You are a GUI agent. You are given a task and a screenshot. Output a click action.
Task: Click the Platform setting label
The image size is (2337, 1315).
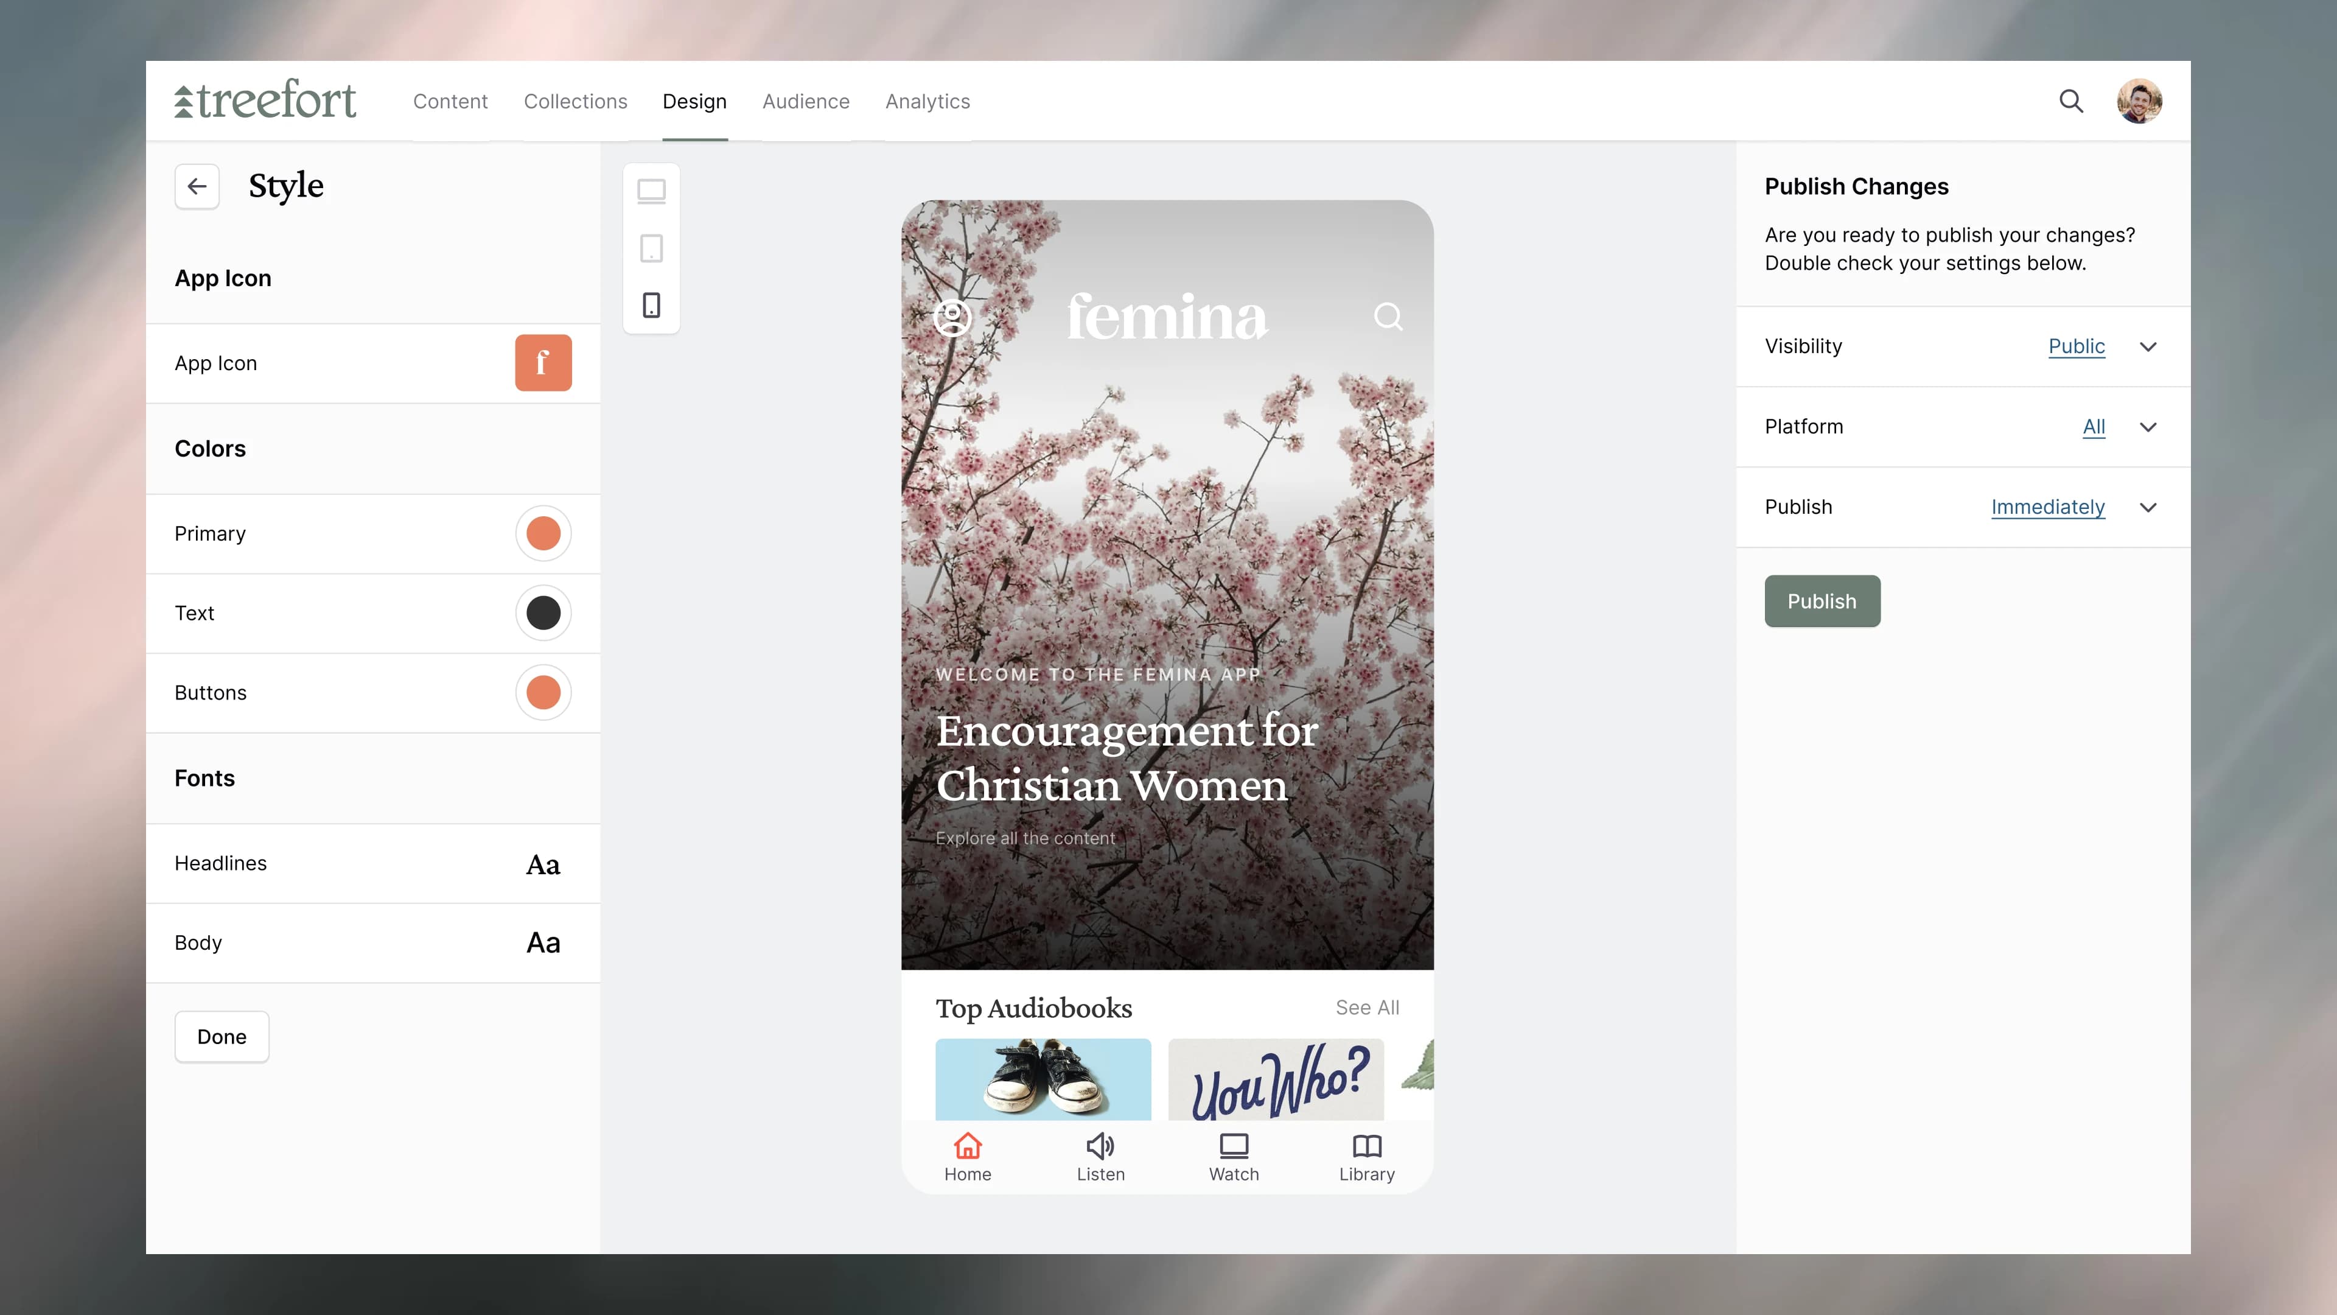[1803, 427]
